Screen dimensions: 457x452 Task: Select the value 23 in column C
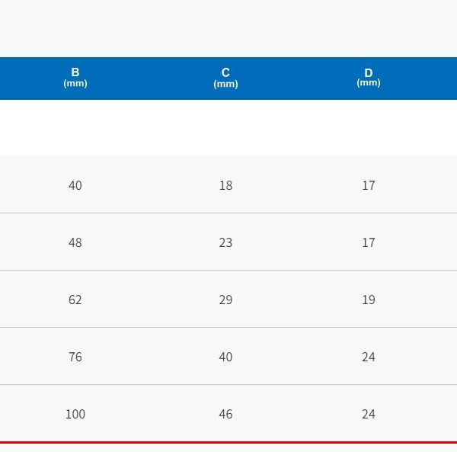(225, 242)
